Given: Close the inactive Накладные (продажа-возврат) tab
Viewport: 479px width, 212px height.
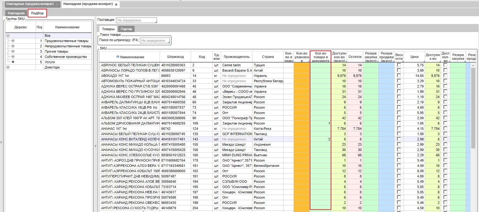Looking at the screenshot, I should click(x=57, y=5).
